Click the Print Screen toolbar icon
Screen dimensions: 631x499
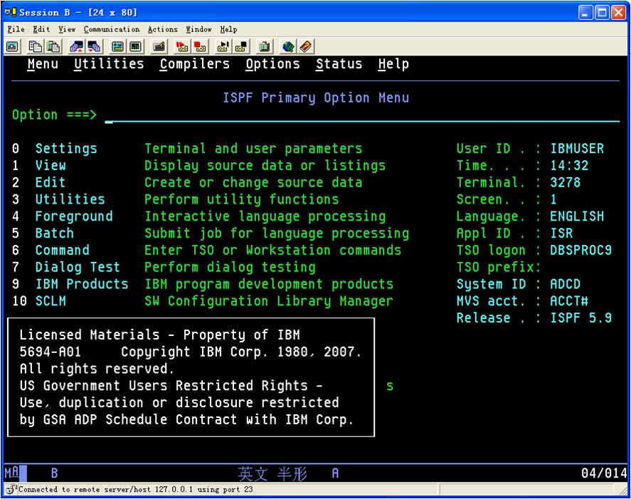[13, 47]
